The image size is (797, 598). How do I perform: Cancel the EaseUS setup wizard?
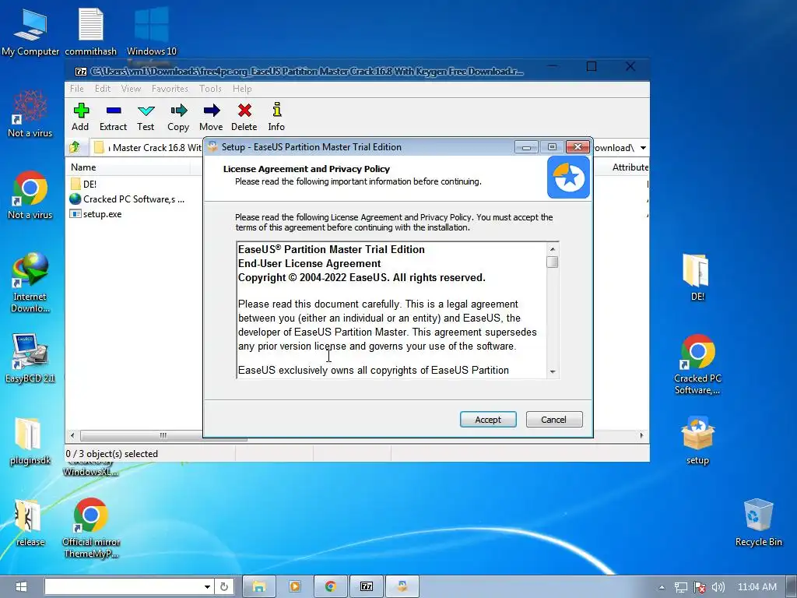pyautogui.click(x=554, y=420)
